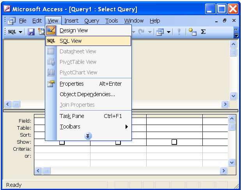Image resolution: width=241 pixels, height=190 pixels.
Task: Click design grid horizontal scroll right arrow
Action: coord(223,171)
